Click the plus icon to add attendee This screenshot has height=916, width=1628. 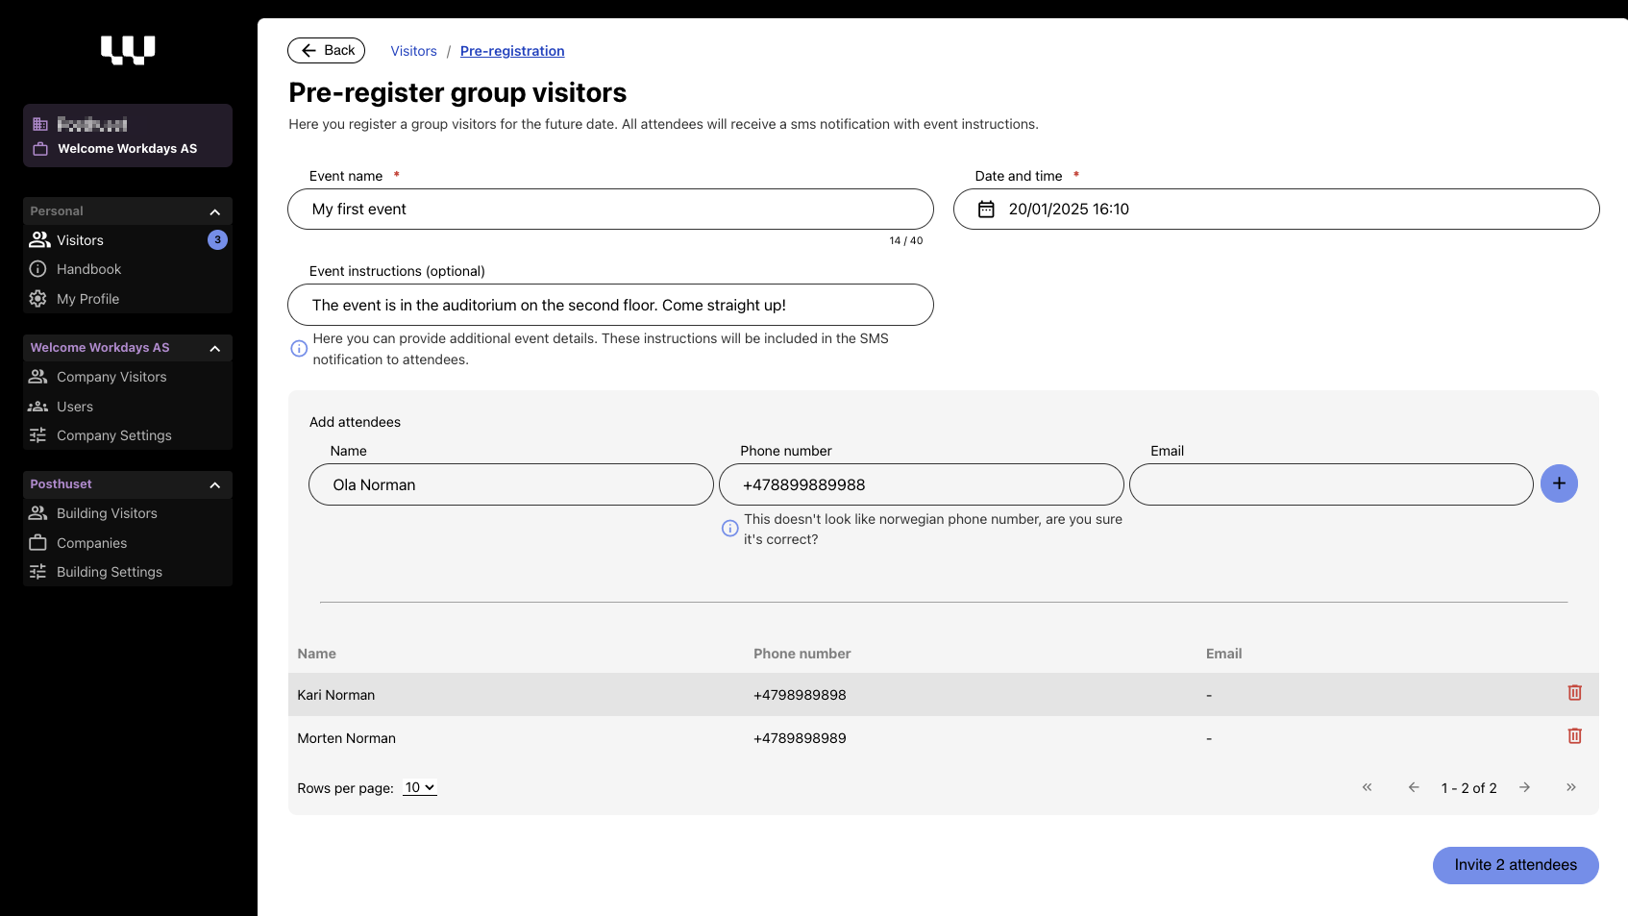[x=1559, y=483]
